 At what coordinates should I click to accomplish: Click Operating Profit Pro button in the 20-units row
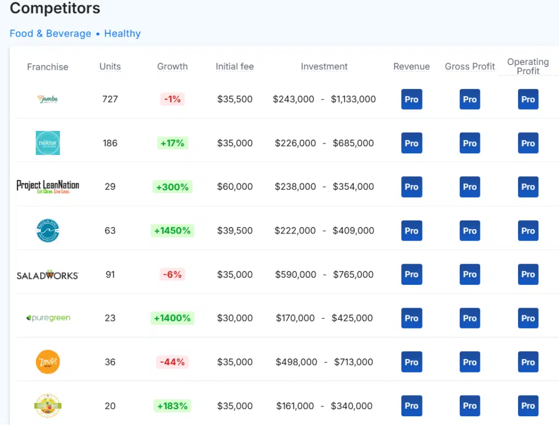528,406
